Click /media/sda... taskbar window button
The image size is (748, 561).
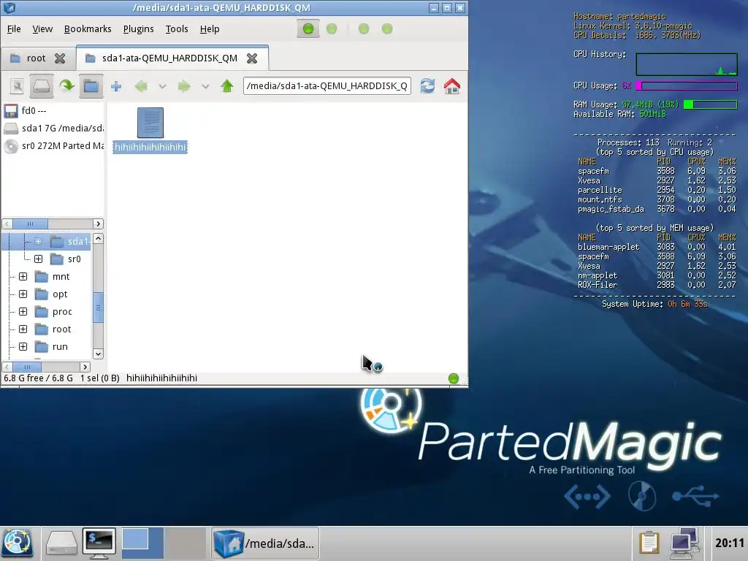coord(265,543)
